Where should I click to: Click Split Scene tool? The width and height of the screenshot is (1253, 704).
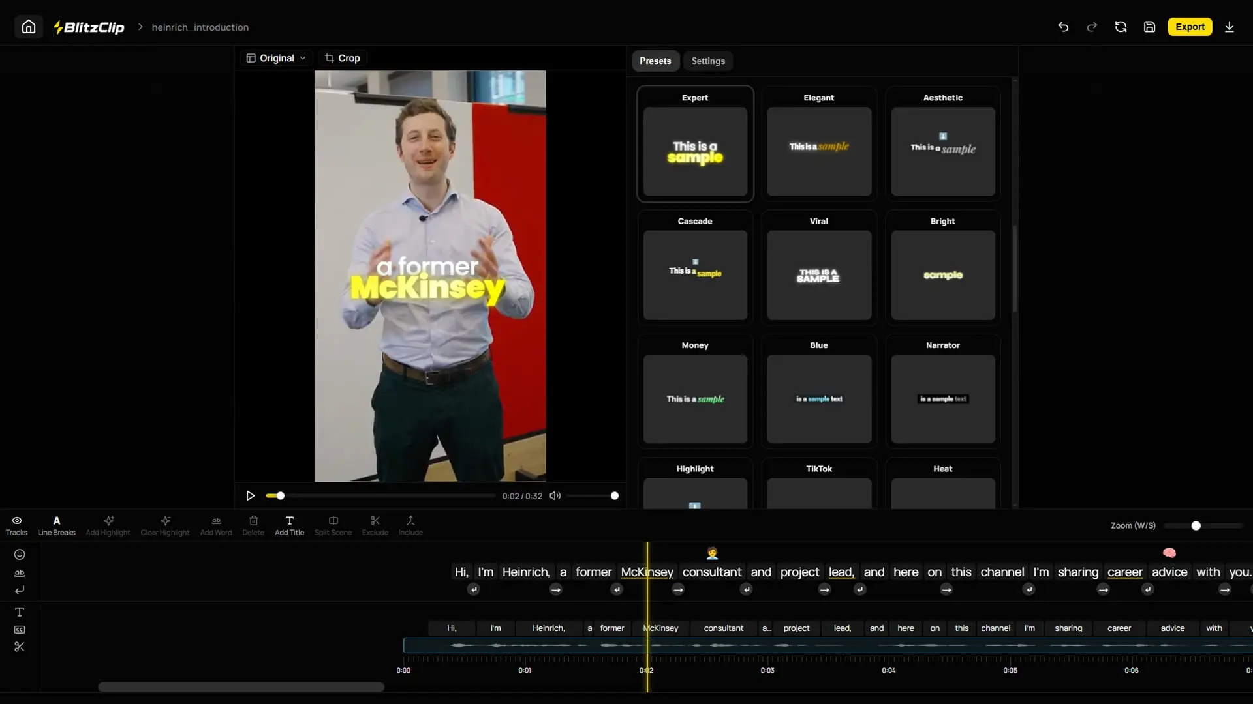[333, 525]
